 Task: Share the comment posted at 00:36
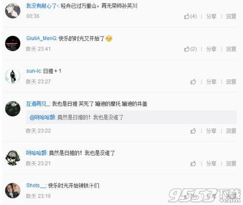coord(211,17)
